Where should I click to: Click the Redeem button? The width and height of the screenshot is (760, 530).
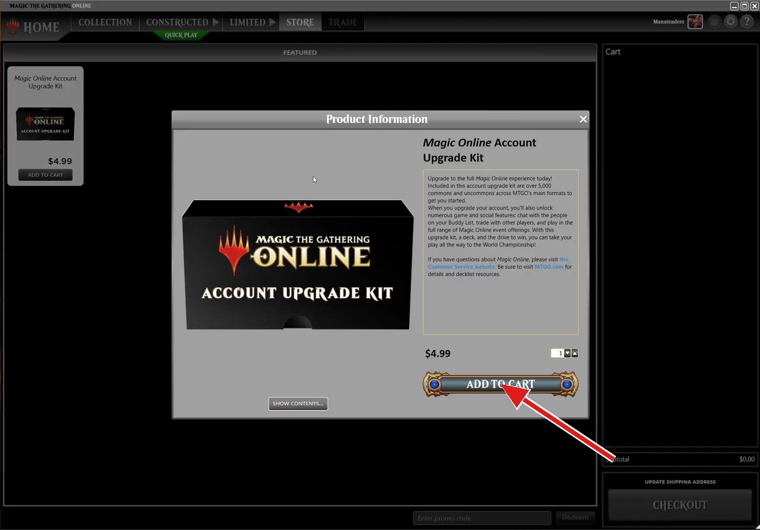tap(575, 517)
